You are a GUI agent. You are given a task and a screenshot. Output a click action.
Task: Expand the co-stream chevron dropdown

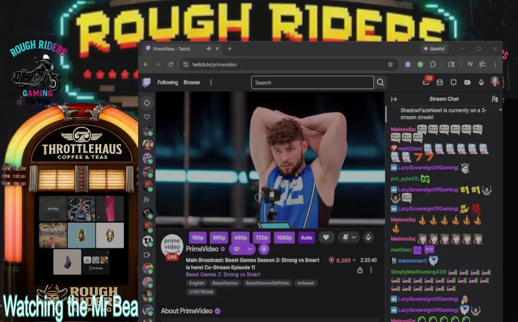[250, 249]
